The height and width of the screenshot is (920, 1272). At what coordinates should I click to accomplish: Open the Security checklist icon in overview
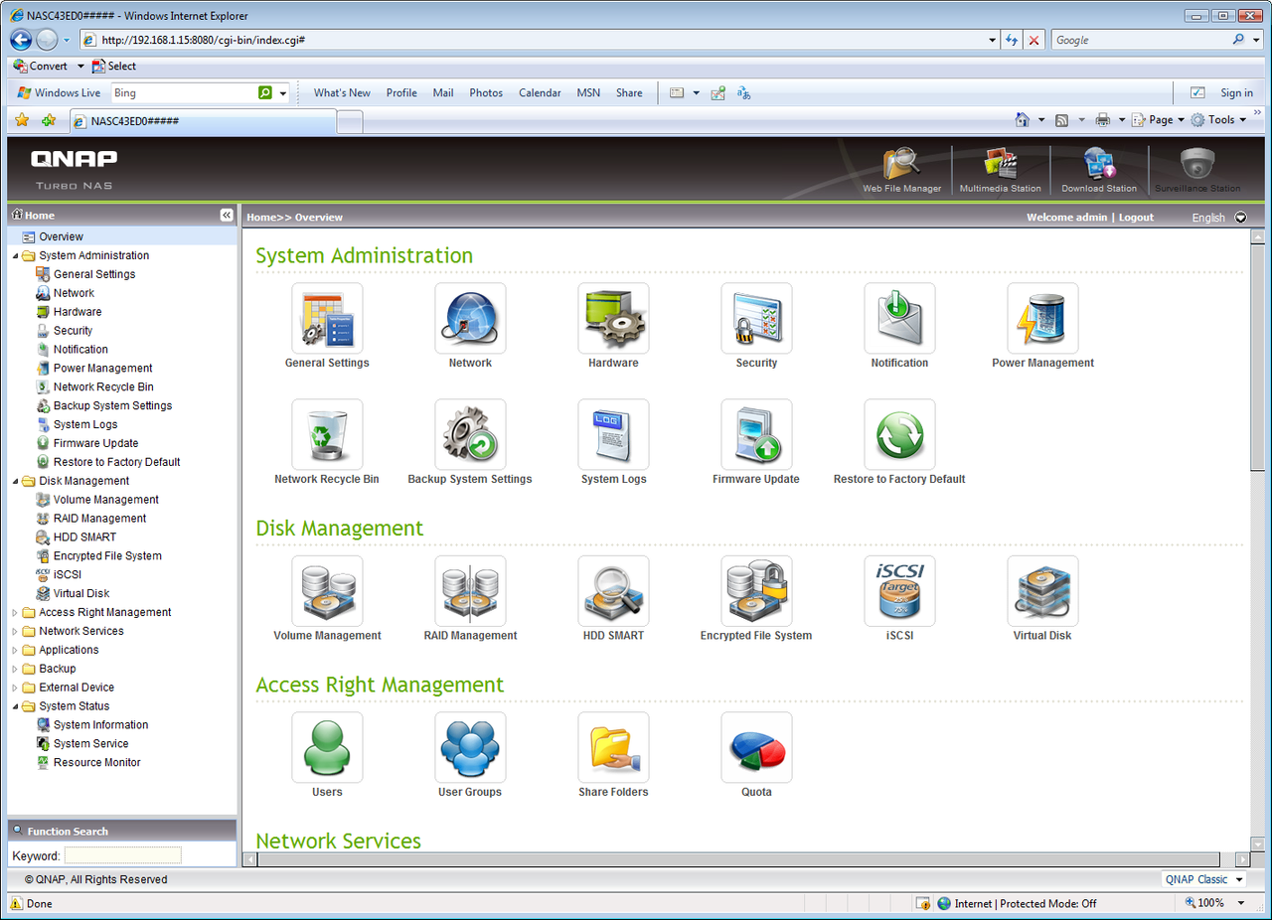tap(756, 319)
